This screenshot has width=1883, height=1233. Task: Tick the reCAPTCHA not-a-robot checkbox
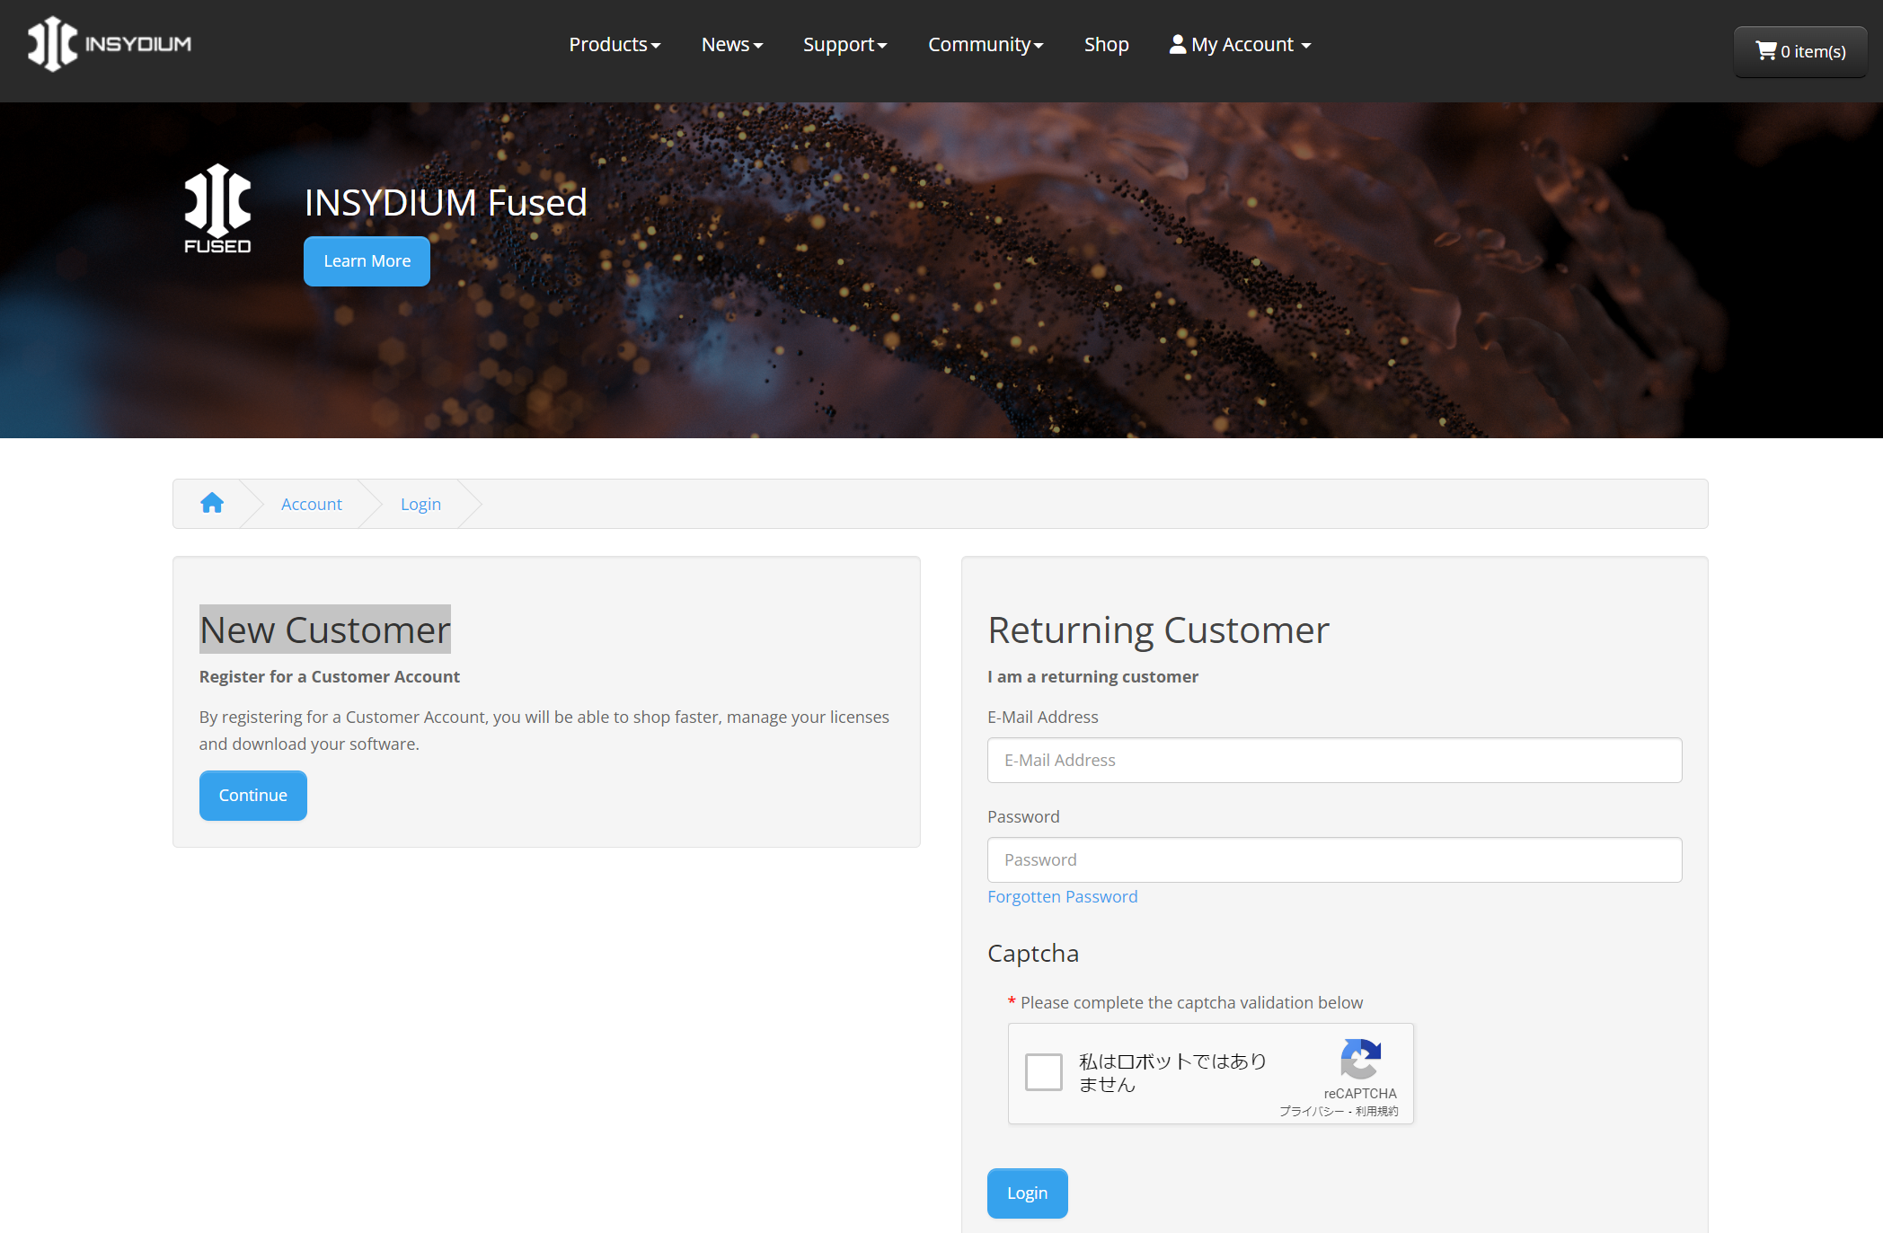click(x=1044, y=1072)
